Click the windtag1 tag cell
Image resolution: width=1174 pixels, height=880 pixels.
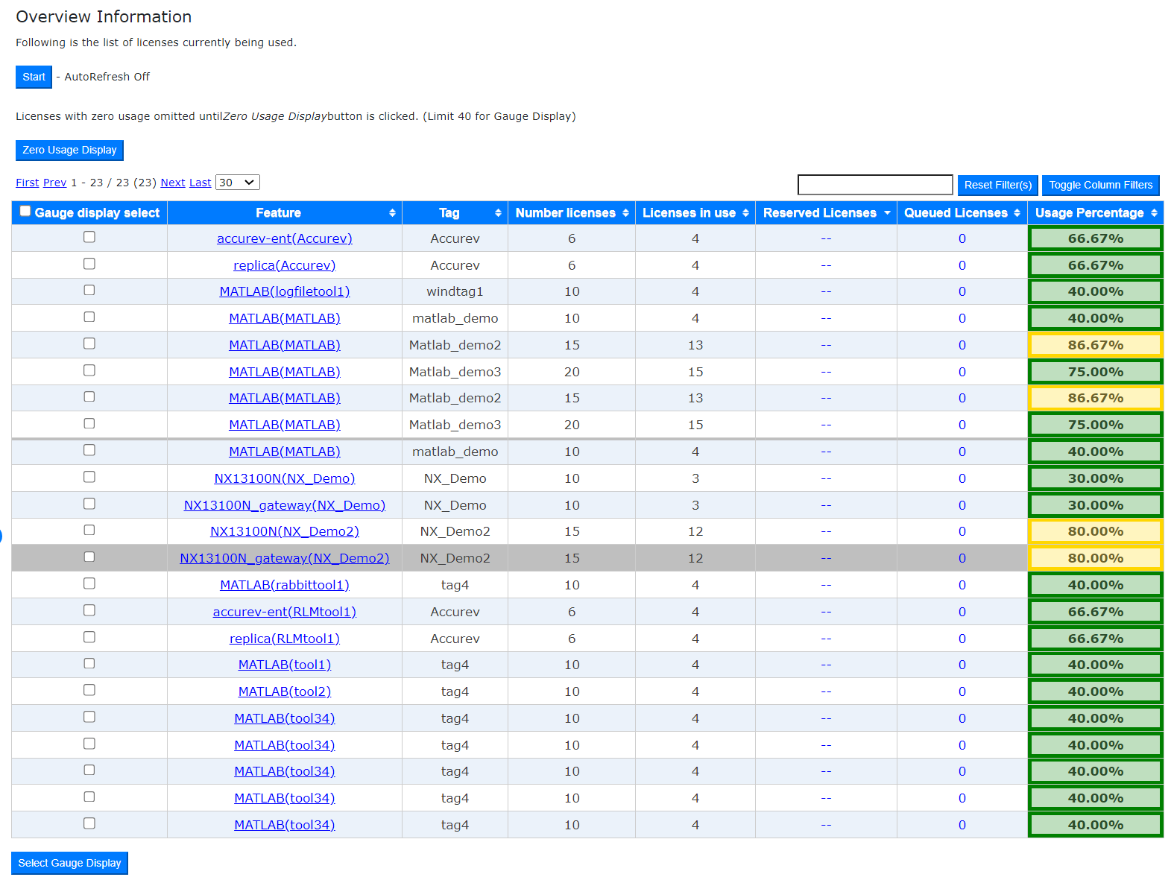(455, 291)
